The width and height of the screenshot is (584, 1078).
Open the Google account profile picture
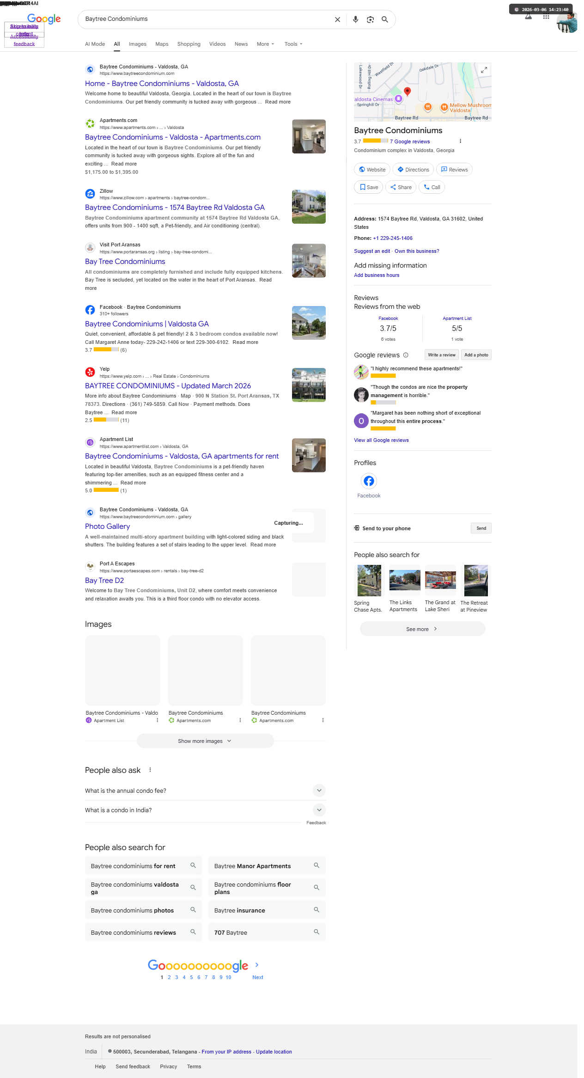tap(567, 23)
